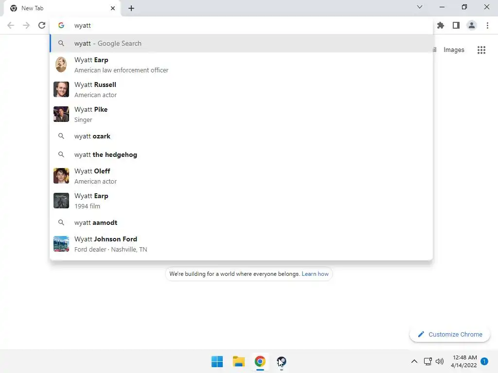The image size is (498, 373).
Task: Choose the wyatt - Google Search suggestion
Action: [x=241, y=43]
